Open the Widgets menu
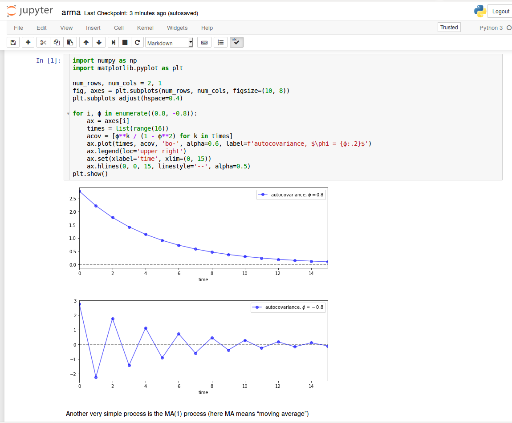Screen dimensions: 512x423 (177, 28)
